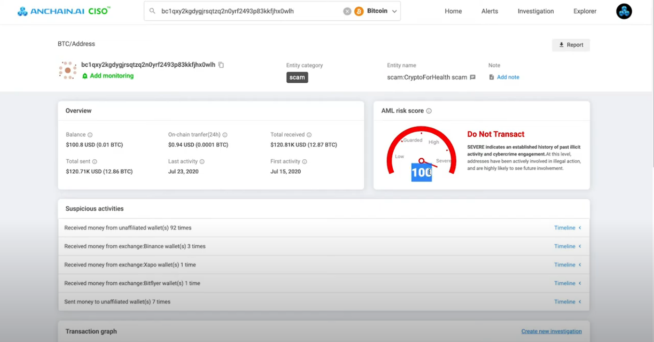Image resolution: width=654 pixels, height=342 pixels.
Task: Go to the Home menu
Action: click(453, 11)
